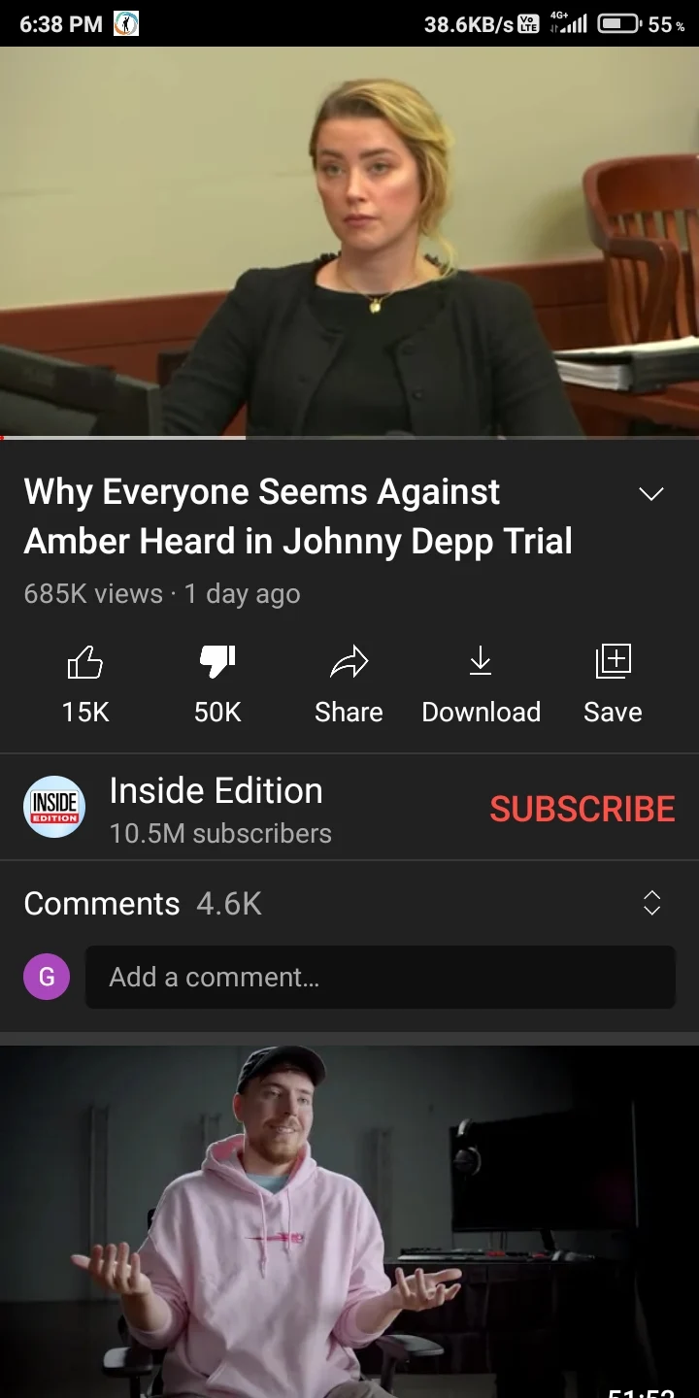The height and width of the screenshot is (1398, 699).
Task: Click the Add a comment field
Action: pos(381,977)
